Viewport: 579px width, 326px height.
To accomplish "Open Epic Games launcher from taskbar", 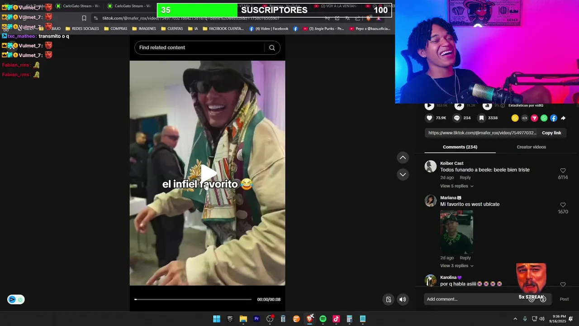I will point(230,319).
